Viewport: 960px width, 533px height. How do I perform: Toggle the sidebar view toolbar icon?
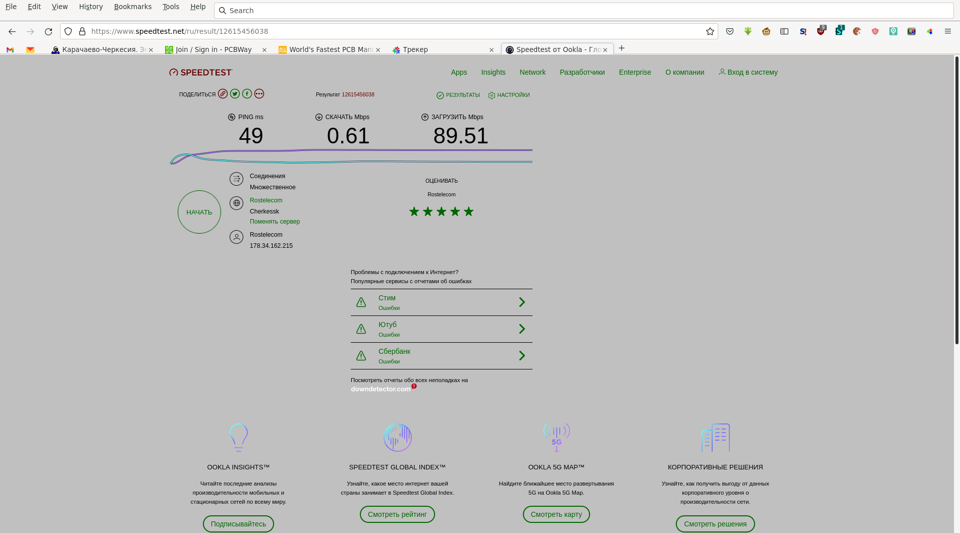tap(784, 31)
